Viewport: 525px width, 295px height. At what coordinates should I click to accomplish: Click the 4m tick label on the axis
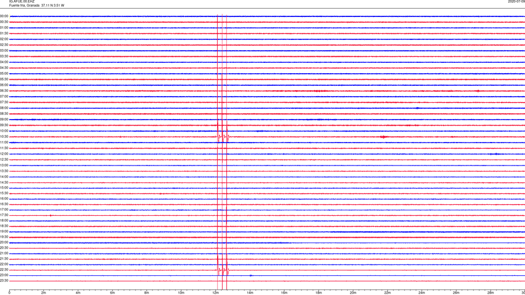(78, 293)
